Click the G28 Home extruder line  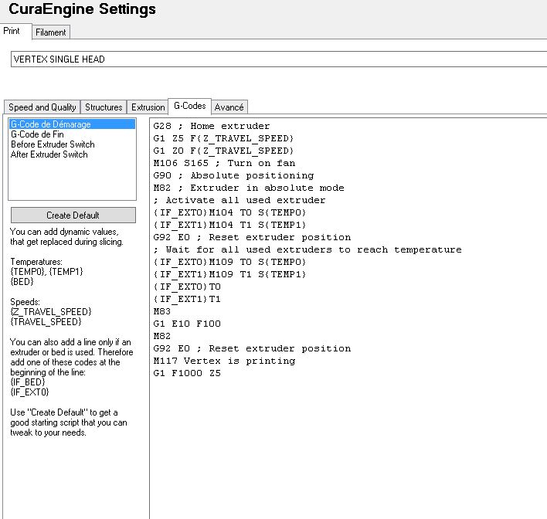(x=212, y=126)
